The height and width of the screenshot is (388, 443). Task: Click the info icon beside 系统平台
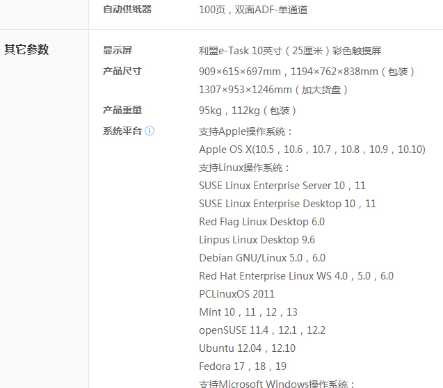click(x=150, y=131)
